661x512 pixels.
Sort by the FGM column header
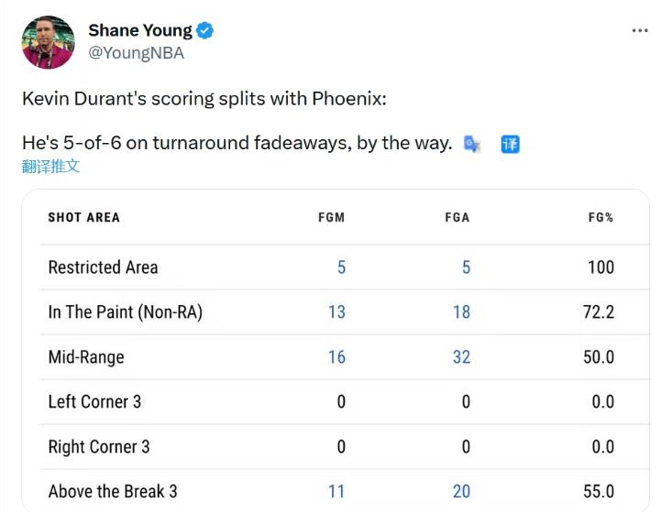coord(331,218)
